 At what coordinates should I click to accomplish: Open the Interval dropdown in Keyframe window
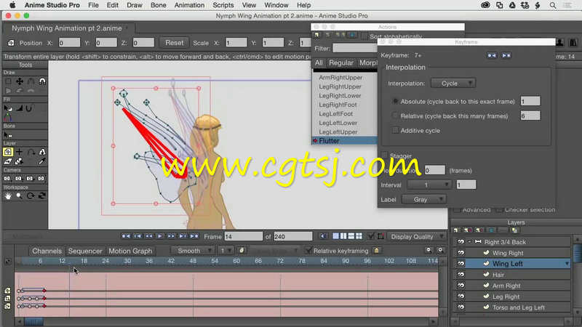point(429,185)
